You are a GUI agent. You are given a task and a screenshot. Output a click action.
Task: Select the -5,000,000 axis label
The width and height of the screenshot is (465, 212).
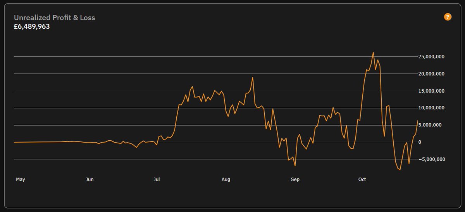pyautogui.click(x=431, y=159)
